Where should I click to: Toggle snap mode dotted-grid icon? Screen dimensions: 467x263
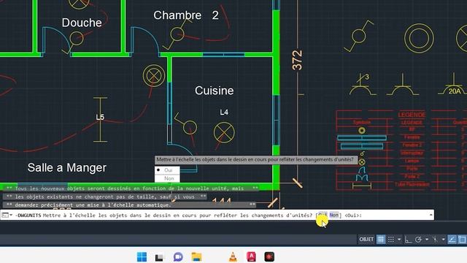tap(391, 239)
